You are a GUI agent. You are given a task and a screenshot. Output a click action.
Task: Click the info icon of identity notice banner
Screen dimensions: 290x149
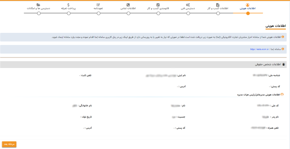tap(283, 37)
